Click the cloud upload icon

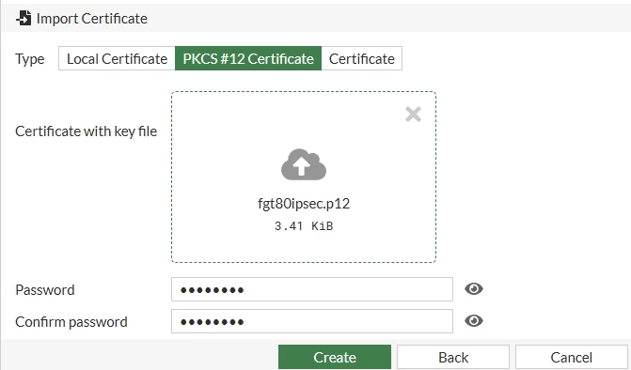304,164
